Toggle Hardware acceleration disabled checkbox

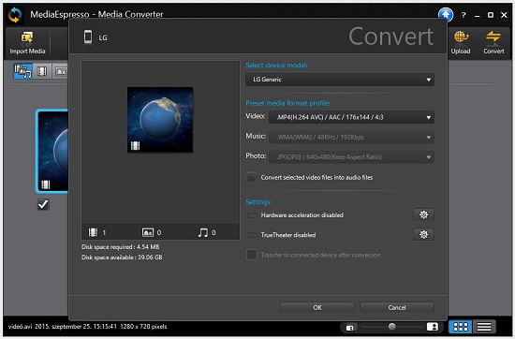coord(252,215)
